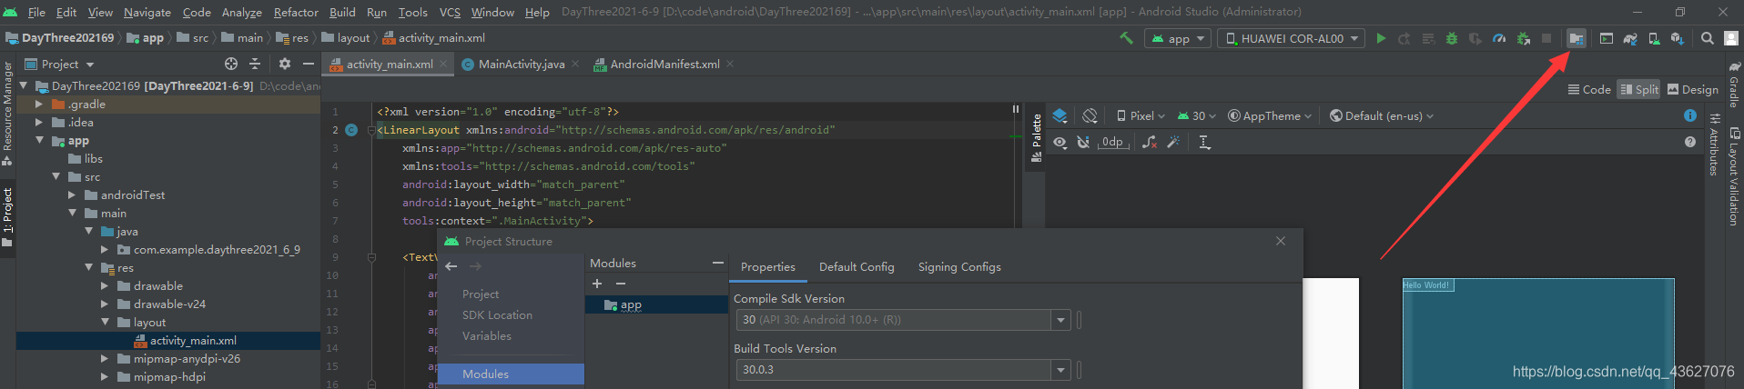This screenshot has height=389, width=1744.
Task: Hide the Project panel with minus icon
Action: click(309, 64)
